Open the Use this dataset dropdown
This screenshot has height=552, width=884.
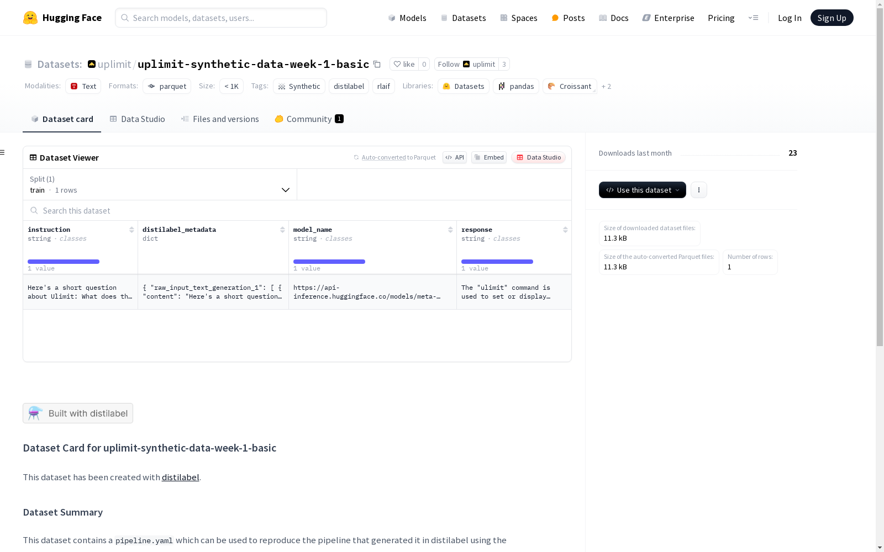pos(643,190)
